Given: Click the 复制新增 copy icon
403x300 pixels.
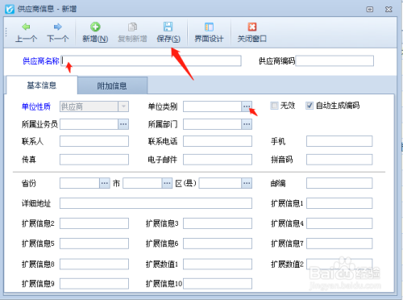Looking at the screenshot, I should coord(132,27).
